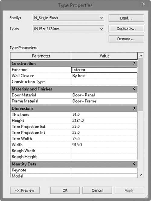
Task: Select the Keynote parameter label
Action: 19,170
